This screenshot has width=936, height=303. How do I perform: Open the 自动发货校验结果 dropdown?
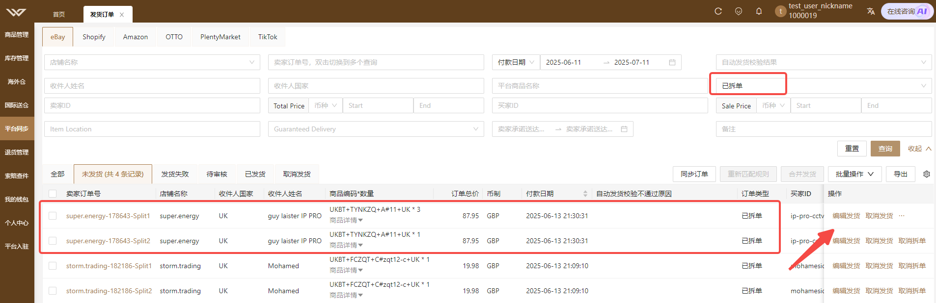(824, 62)
